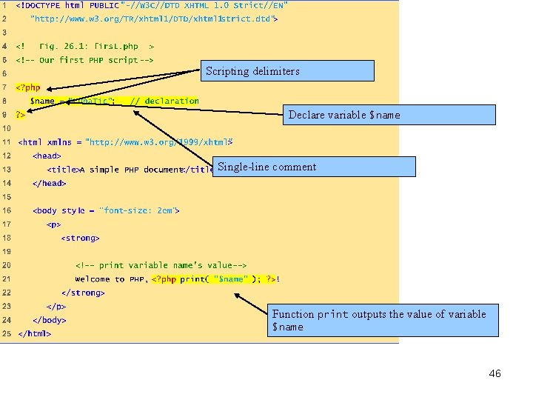The width and height of the screenshot is (533, 400).
Task: Select the 'Our first PHP script' comment
Action: [x=84, y=60]
